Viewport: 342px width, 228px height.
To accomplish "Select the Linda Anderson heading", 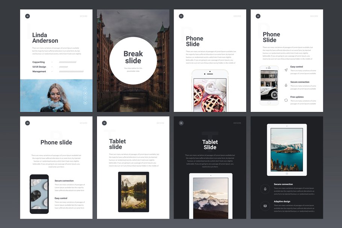I will tap(45, 38).
